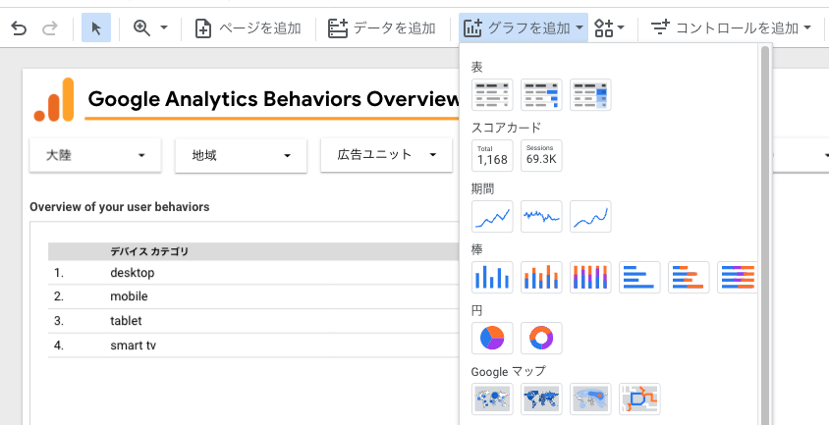Open the 大陸 filter dropdown
Image resolution: width=829 pixels, height=425 pixels.
(95, 155)
